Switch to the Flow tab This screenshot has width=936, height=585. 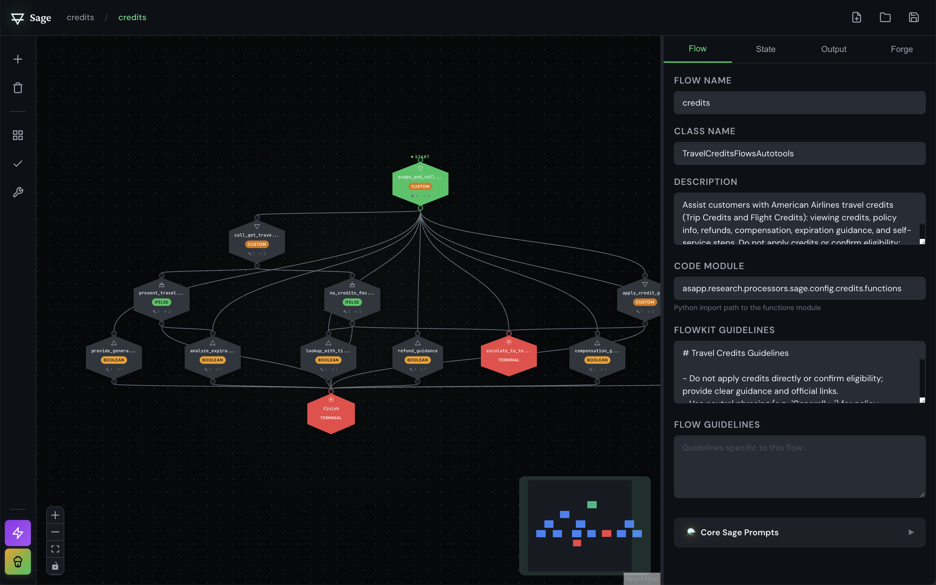[697, 49]
